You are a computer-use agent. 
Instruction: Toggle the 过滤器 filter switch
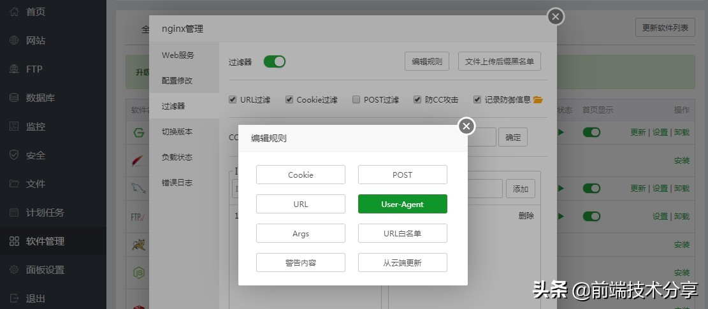275,61
